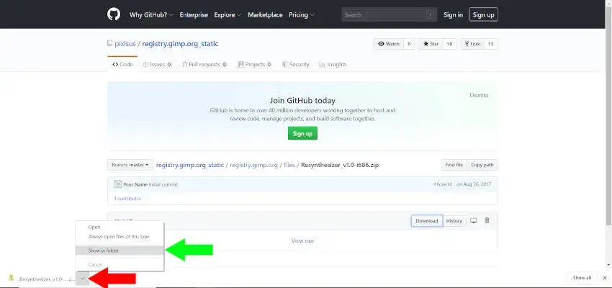
Task: Switch to the Pull requests tab
Action: pos(204,64)
